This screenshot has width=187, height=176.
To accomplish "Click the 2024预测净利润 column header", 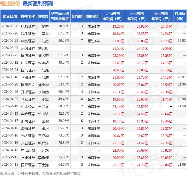I will click(113, 16).
